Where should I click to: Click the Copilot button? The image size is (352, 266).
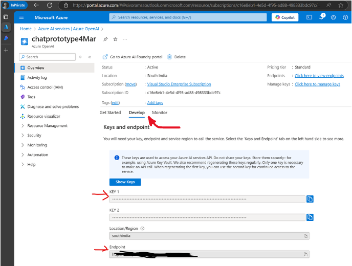click(285, 17)
